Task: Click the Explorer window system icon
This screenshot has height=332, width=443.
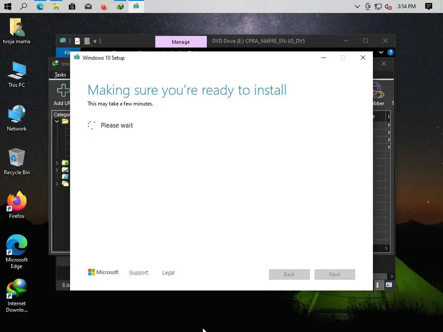Action: (63, 41)
